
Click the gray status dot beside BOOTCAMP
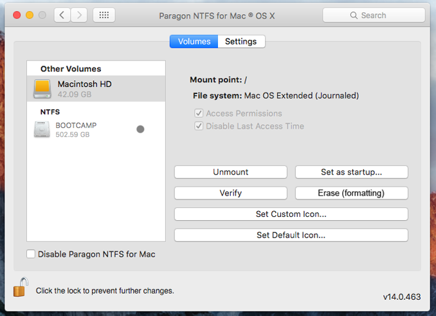coord(140,129)
